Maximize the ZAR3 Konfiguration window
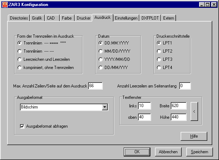This screenshot has width=219, height=160. [207, 5]
